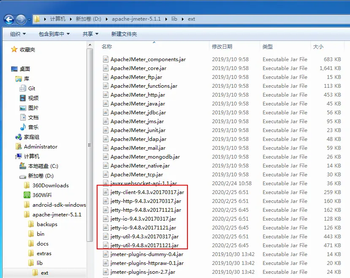Select the ApacheJMeter_http.jar file icon
This screenshot has height=278, width=350.
tap(106, 94)
